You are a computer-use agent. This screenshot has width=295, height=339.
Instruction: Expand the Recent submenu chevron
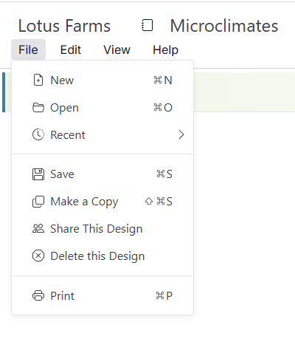(x=181, y=134)
